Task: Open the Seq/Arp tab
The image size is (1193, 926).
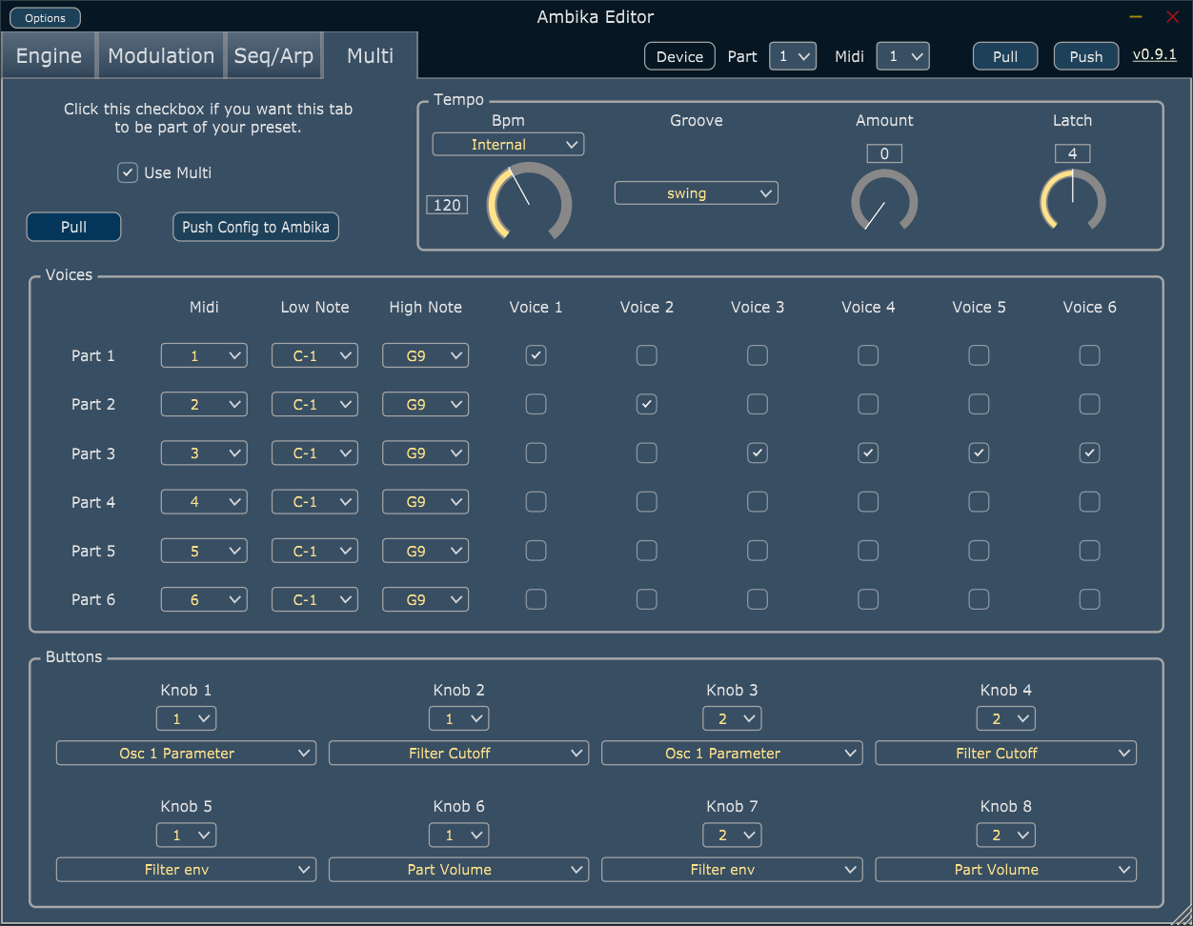Action: pos(273,56)
